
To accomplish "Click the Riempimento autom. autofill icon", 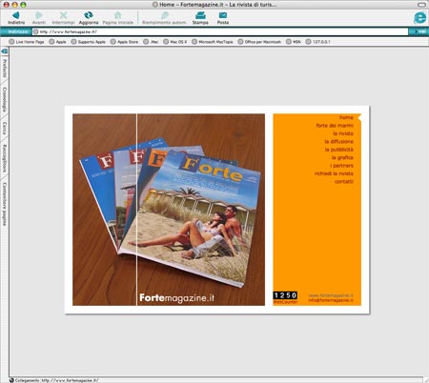I will 164,15.
